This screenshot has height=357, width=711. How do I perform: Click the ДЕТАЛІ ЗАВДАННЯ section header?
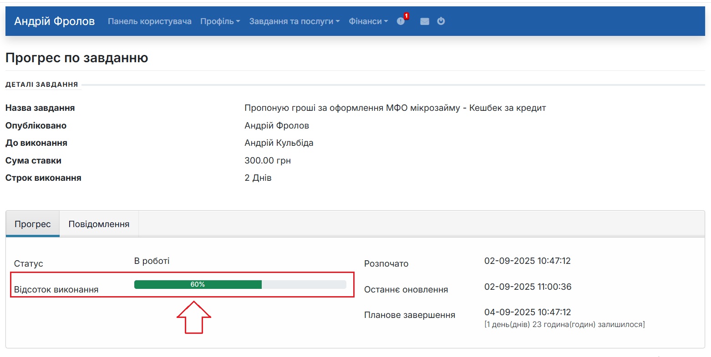point(41,84)
